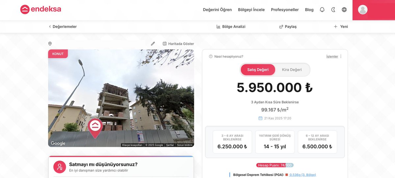Open the user profile avatar
Viewport: 395px width, 178px height.
[363, 10]
